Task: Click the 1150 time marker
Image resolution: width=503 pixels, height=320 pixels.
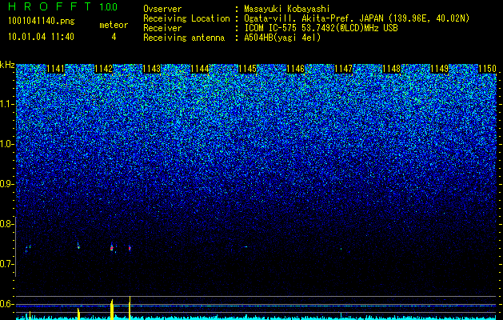Action: 487,69
